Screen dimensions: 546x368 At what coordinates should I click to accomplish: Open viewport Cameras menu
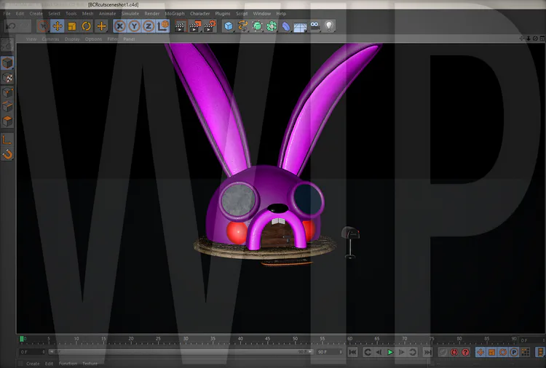(x=50, y=39)
